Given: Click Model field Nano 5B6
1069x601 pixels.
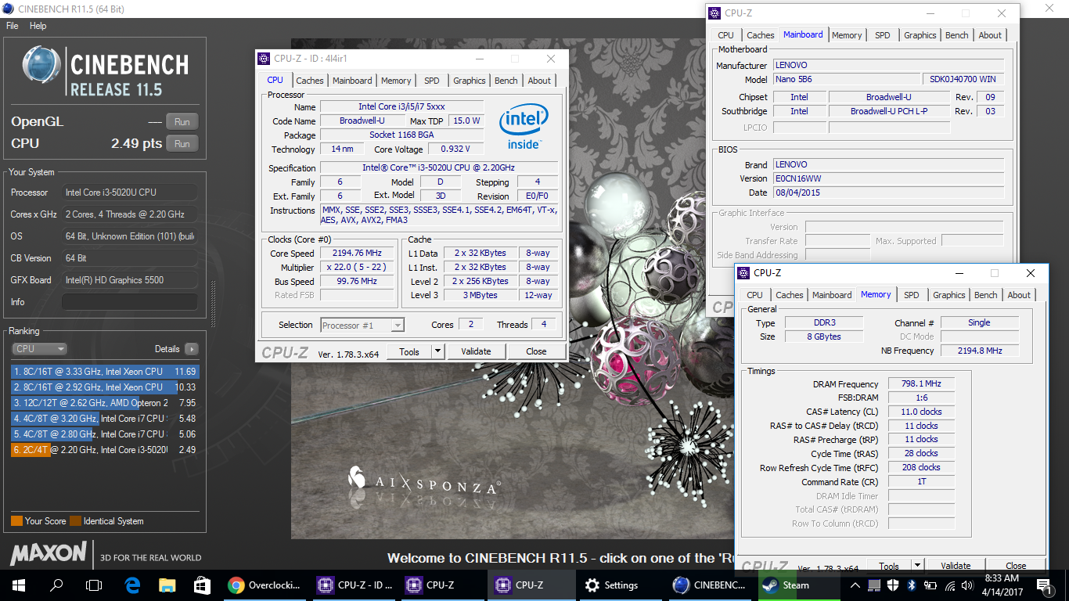Looking at the screenshot, I should coord(847,79).
